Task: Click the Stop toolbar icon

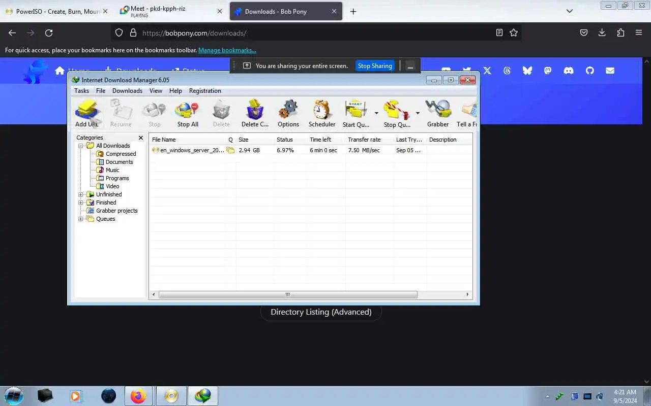Action: click(x=154, y=113)
